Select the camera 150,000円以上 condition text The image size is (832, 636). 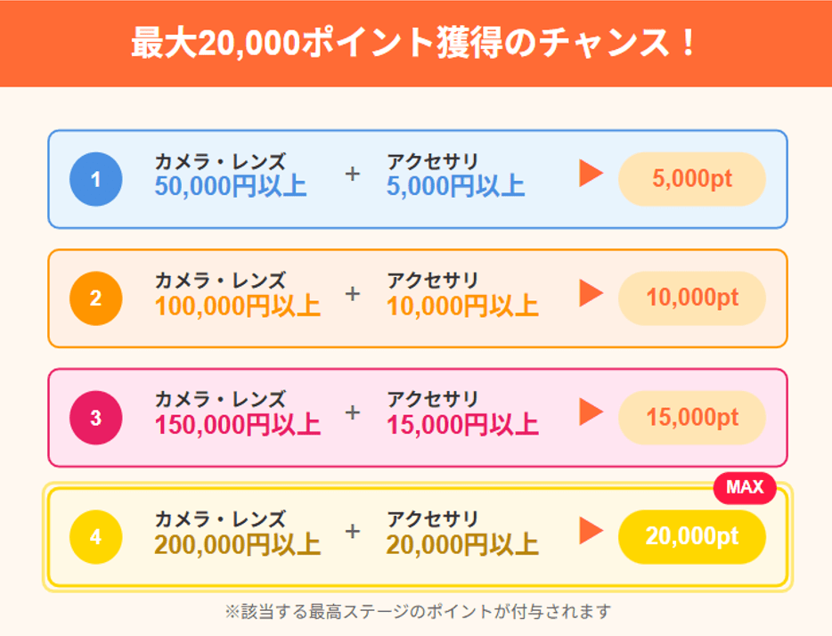tap(237, 425)
